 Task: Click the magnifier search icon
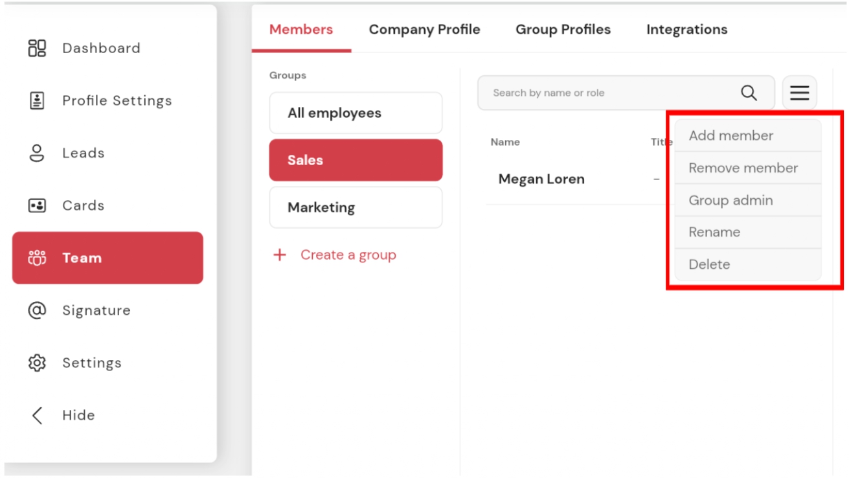pos(749,93)
